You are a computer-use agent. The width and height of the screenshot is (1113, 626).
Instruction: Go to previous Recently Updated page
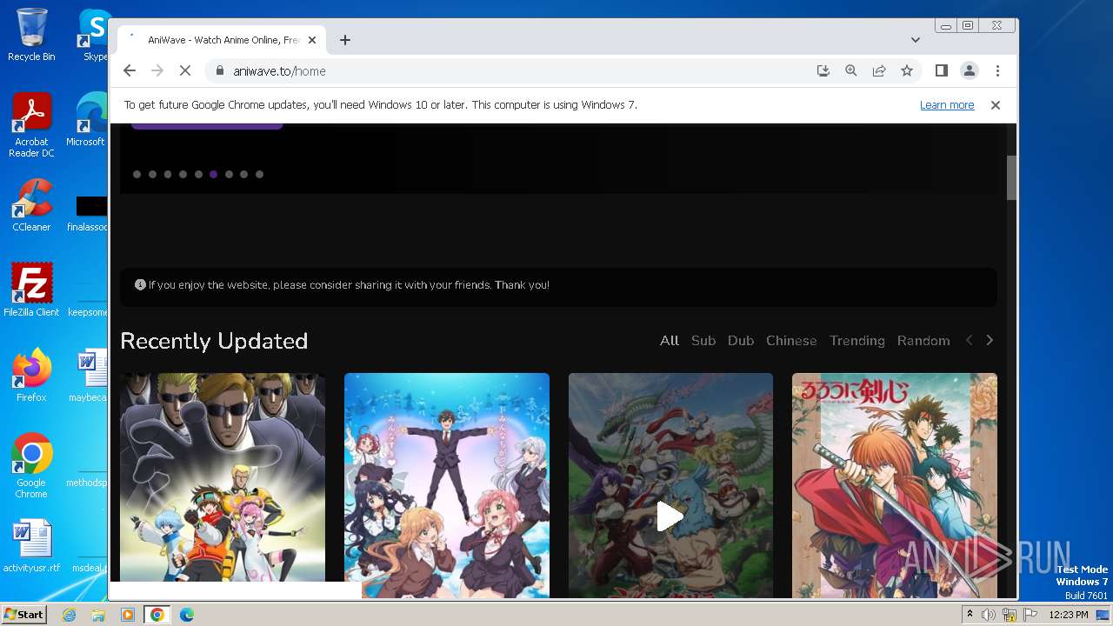point(969,341)
